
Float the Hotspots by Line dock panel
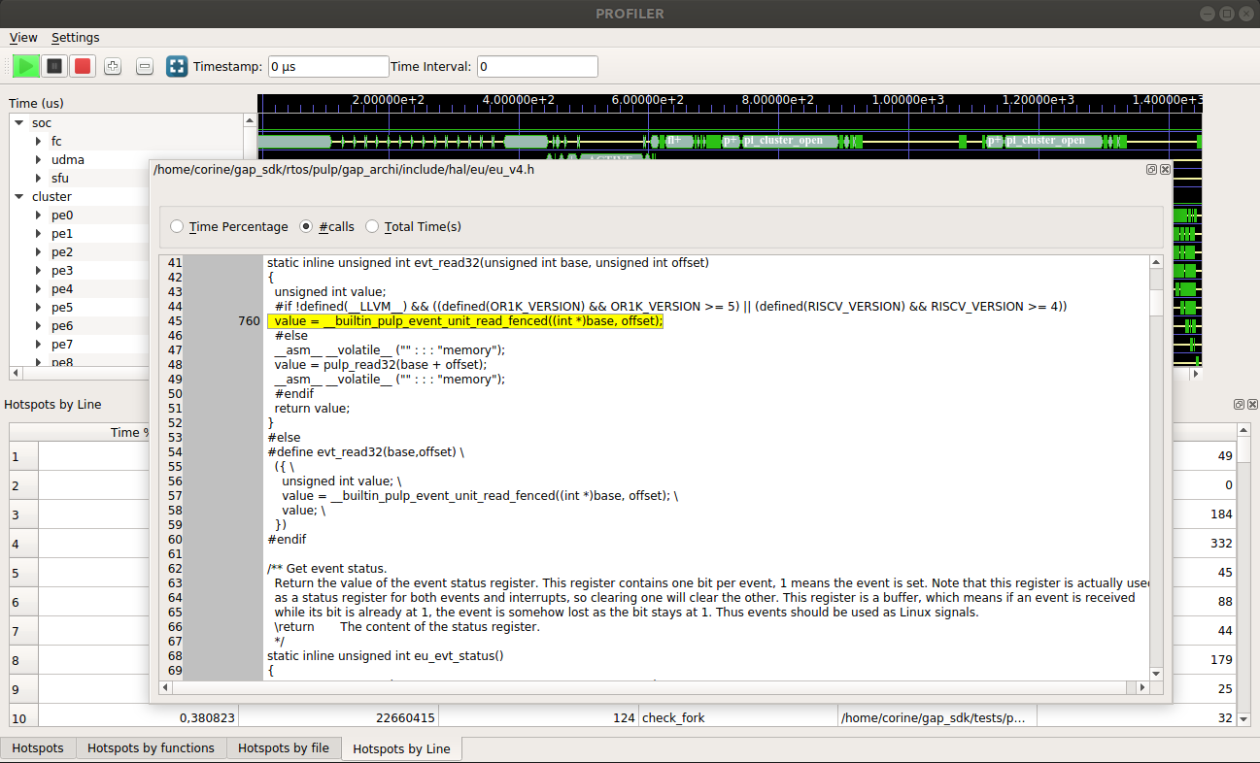[1240, 404]
